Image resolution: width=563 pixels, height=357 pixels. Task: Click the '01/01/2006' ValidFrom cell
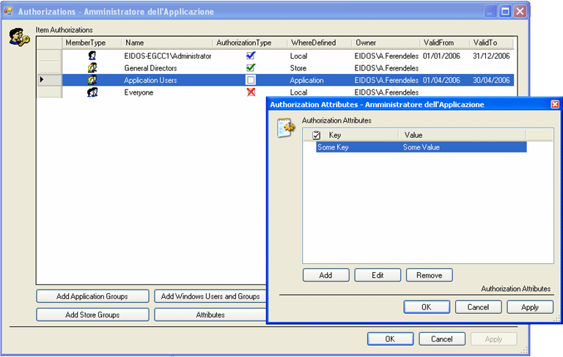[441, 56]
